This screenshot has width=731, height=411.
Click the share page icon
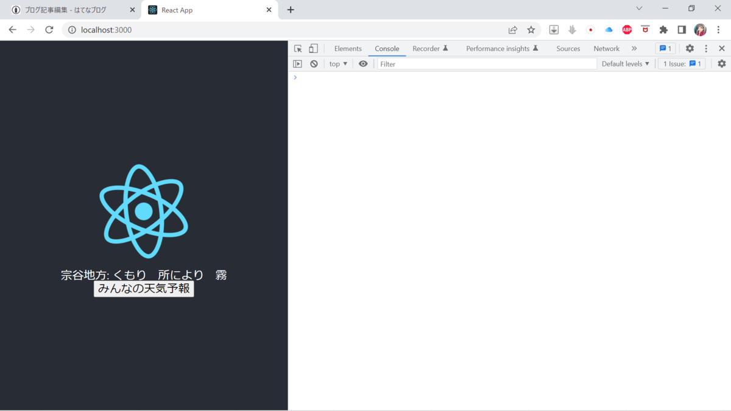click(x=513, y=30)
